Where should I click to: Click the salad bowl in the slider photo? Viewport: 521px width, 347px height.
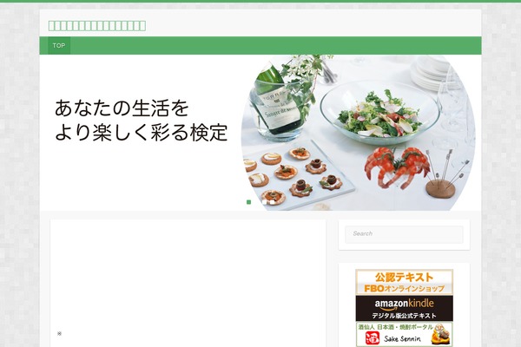coord(380,112)
